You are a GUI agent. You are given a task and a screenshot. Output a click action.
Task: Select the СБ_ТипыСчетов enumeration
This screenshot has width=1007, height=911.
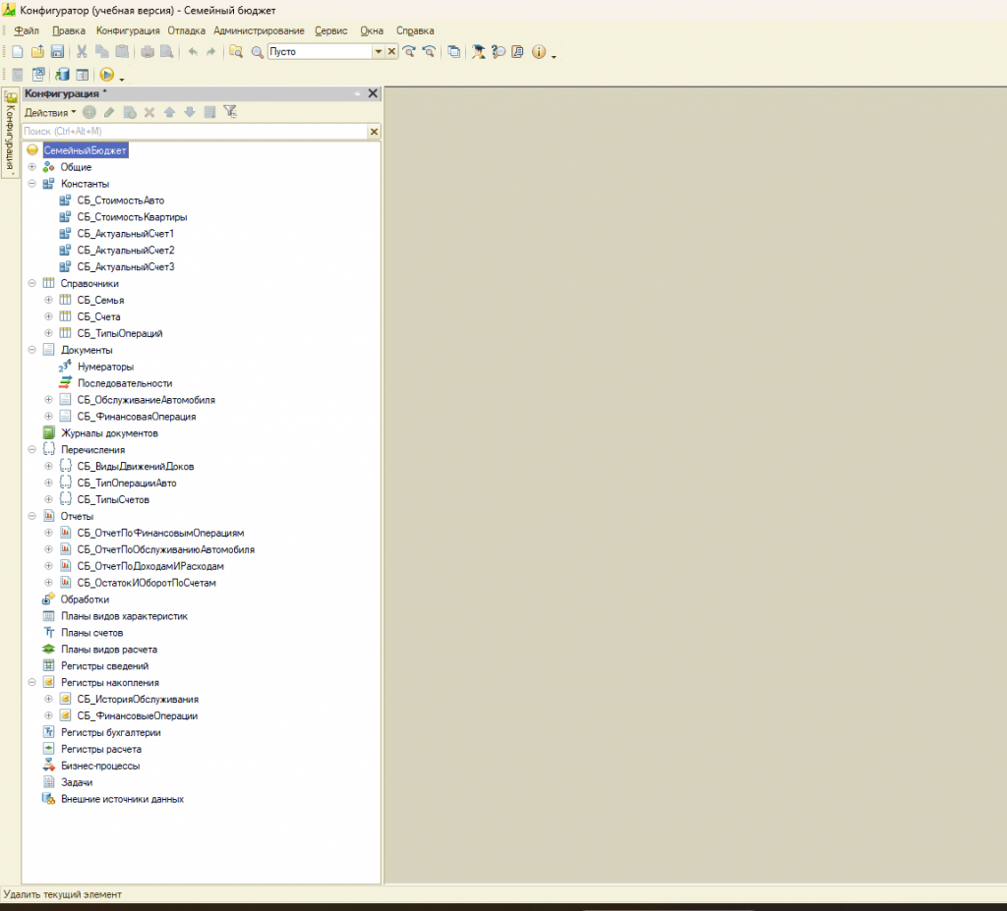click(113, 499)
